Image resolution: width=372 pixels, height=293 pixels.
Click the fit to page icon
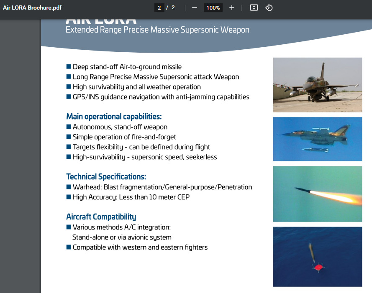pyautogui.click(x=254, y=8)
